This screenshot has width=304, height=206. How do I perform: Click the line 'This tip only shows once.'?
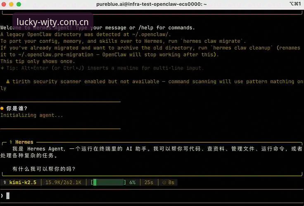click(38, 61)
